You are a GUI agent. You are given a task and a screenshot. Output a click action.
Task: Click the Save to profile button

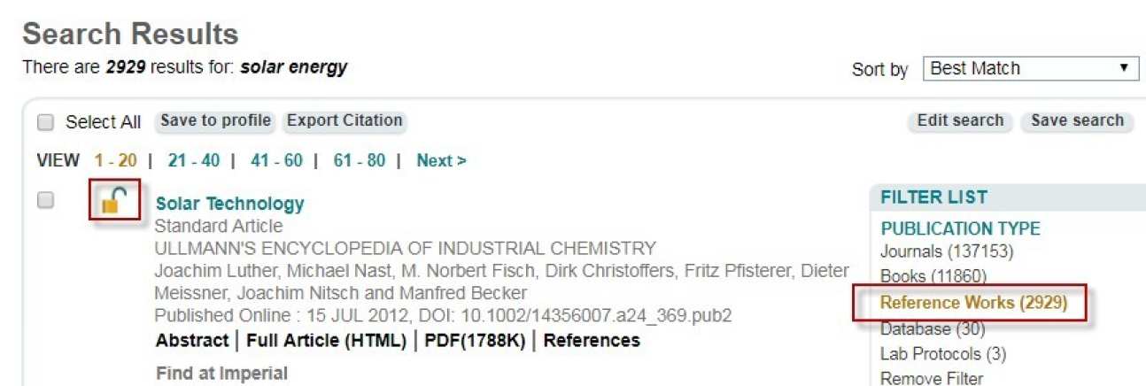215,120
